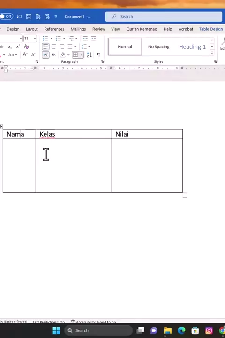Viewport: 225px width, 338px height.
Task: Center align the paragraph text
Action: click(x=53, y=46)
